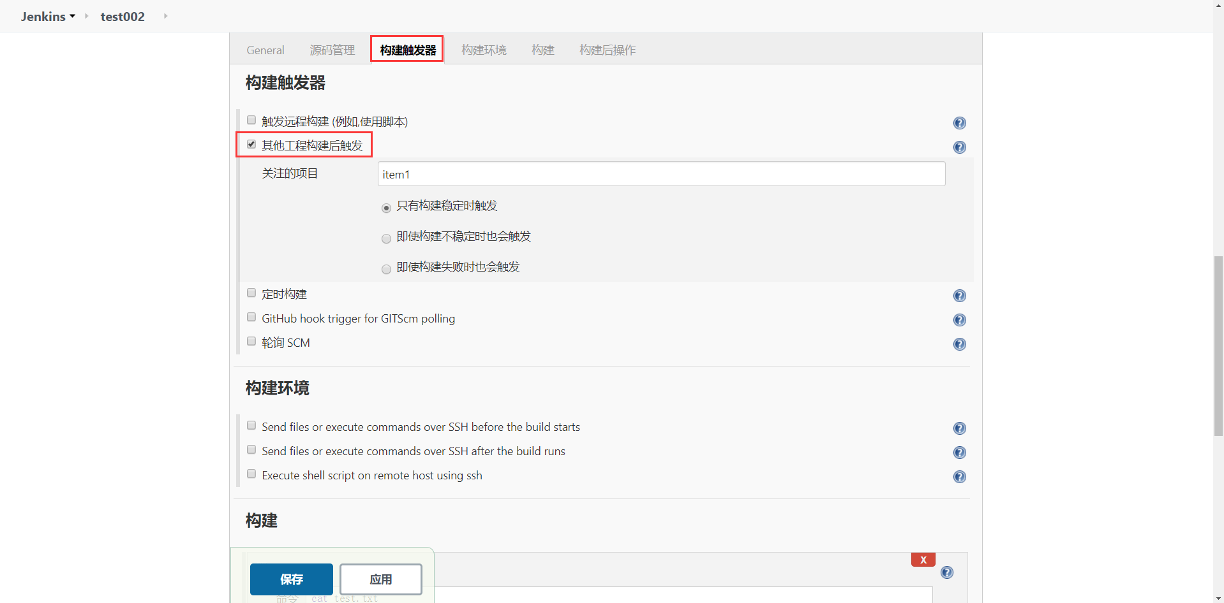
Task: Expand the test002 breadcrumb arrow
Action: 165,16
